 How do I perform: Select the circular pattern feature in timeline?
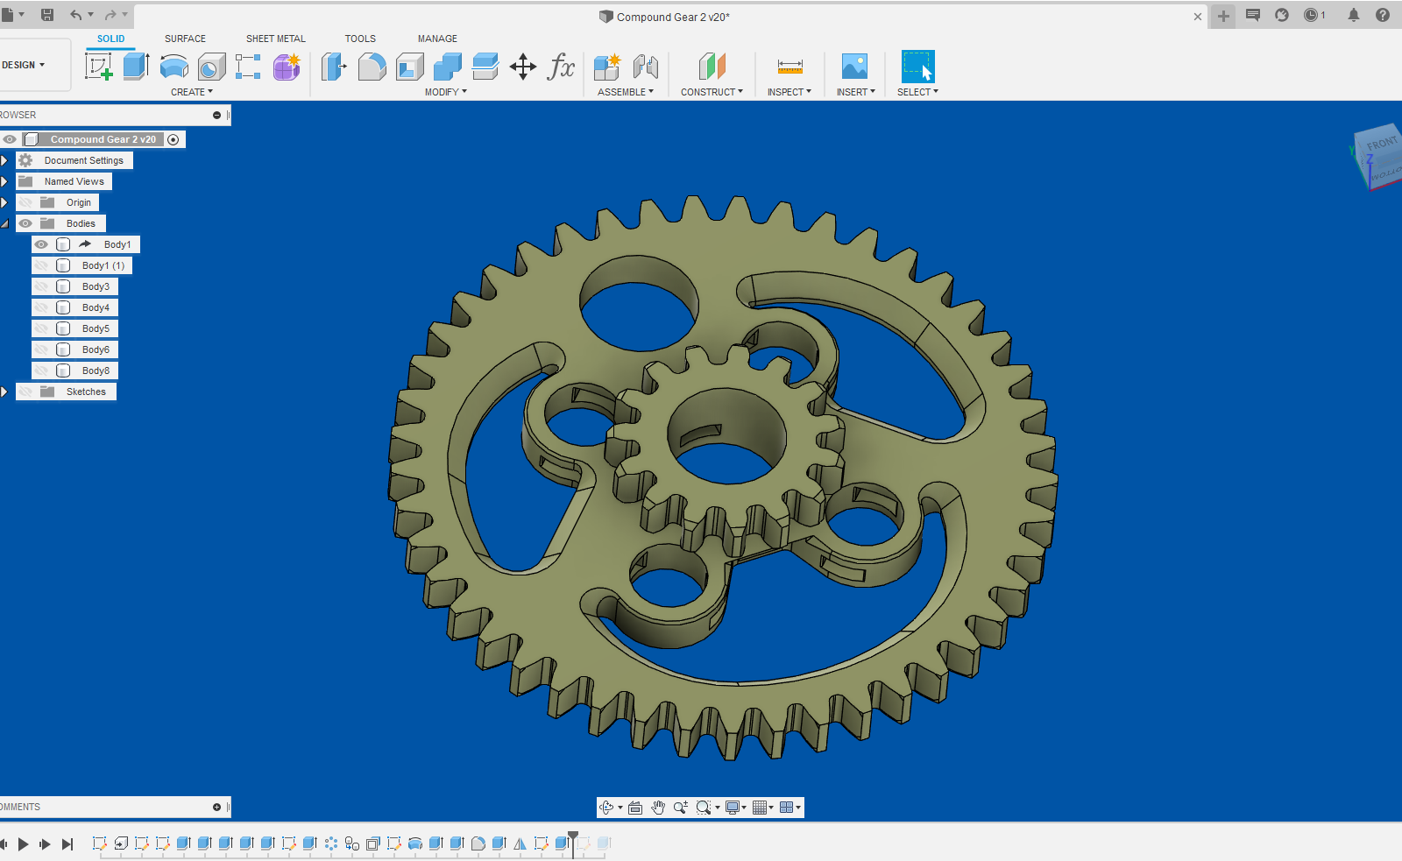(331, 843)
